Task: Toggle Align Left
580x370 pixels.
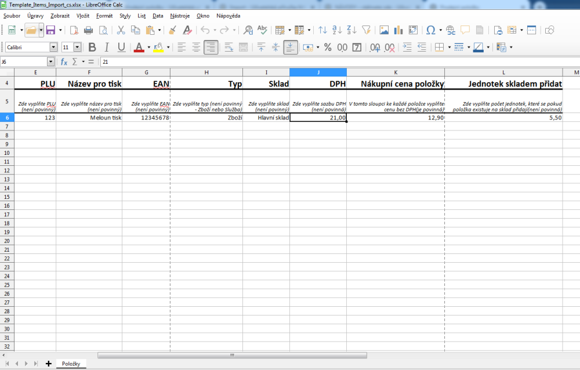Action: click(181, 48)
